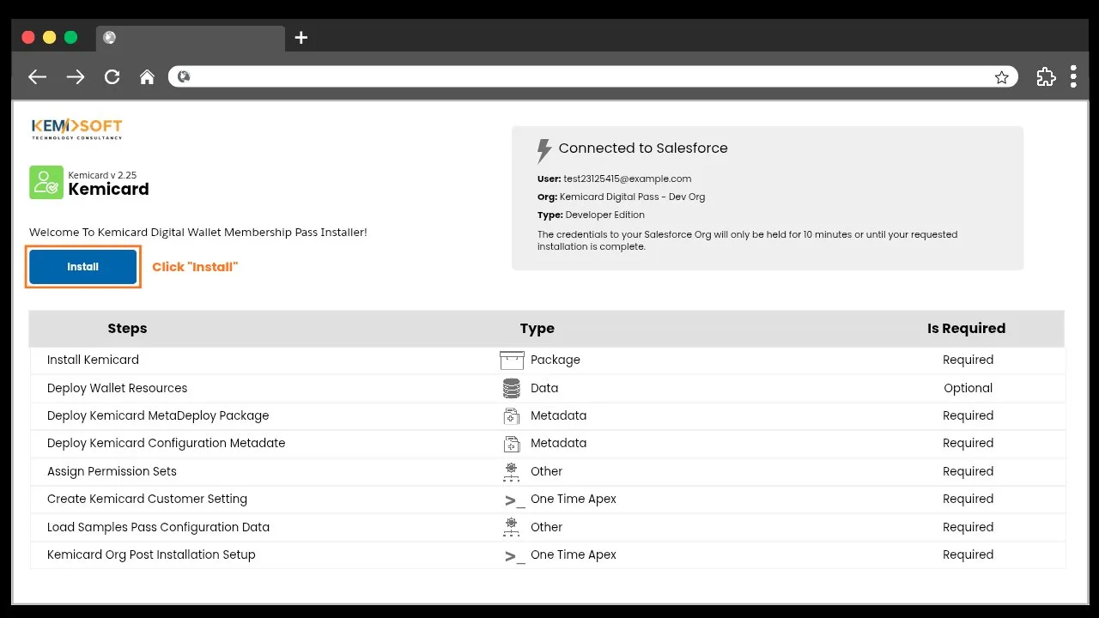Click the macOS green maximize button
This screenshot has height=618, width=1099.
(70, 38)
